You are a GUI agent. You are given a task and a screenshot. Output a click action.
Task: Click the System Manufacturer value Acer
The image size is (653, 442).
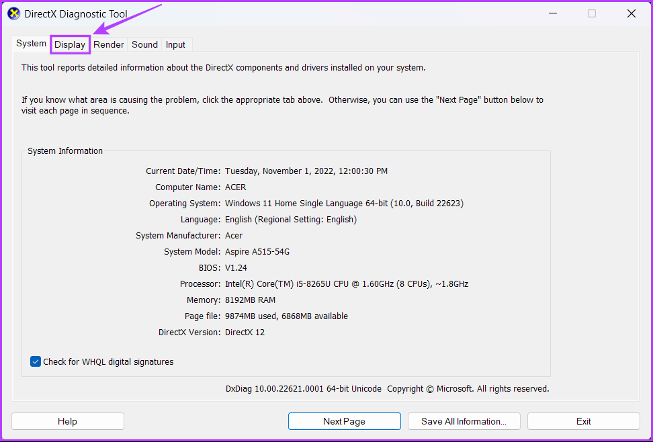click(234, 235)
